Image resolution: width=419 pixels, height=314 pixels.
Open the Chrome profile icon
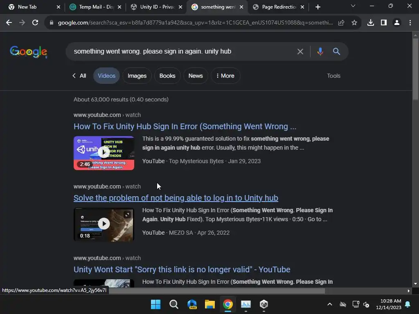point(397,23)
